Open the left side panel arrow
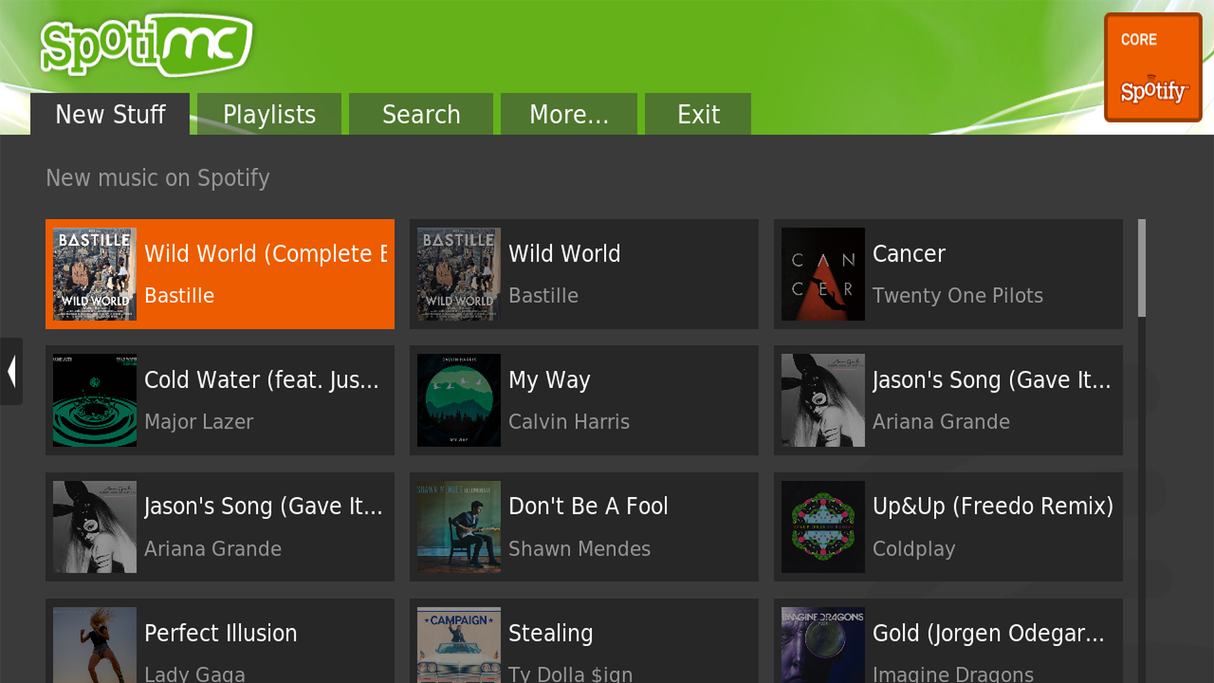 point(11,371)
